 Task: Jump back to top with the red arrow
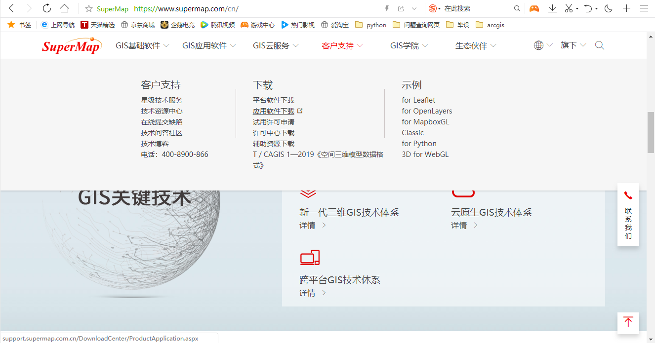point(628,323)
